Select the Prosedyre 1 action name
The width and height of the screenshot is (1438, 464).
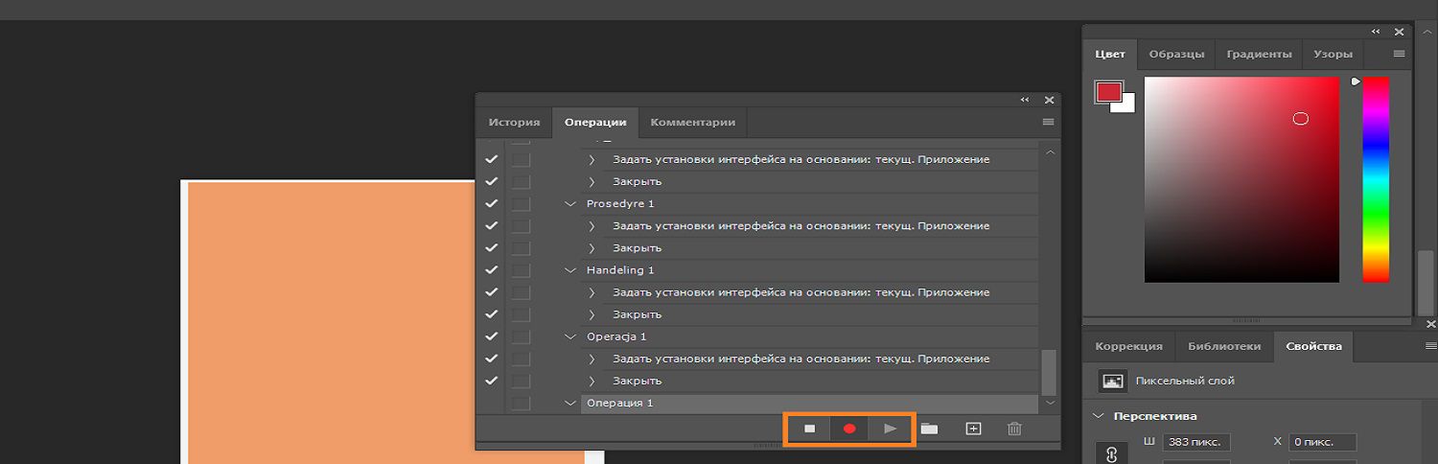coord(620,204)
